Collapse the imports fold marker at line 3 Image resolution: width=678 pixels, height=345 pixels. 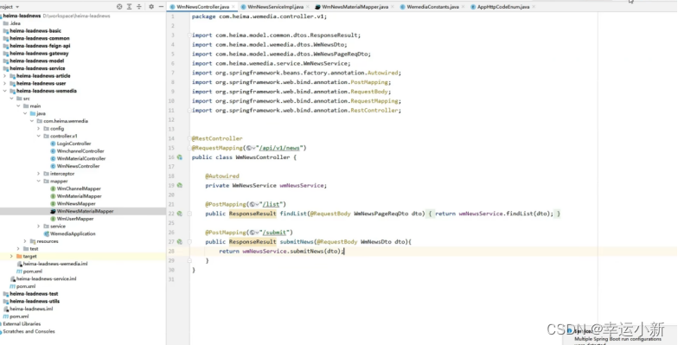pyautogui.click(x=189, y=35)
